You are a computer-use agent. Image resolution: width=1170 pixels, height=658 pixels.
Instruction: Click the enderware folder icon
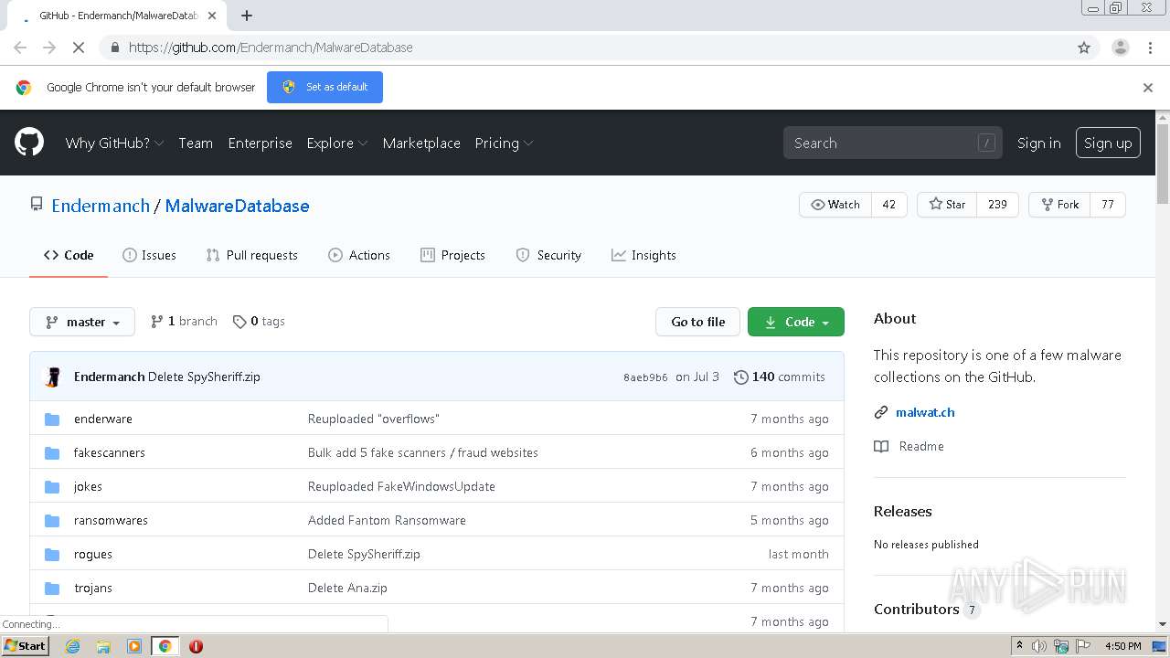tap(52, 419)
